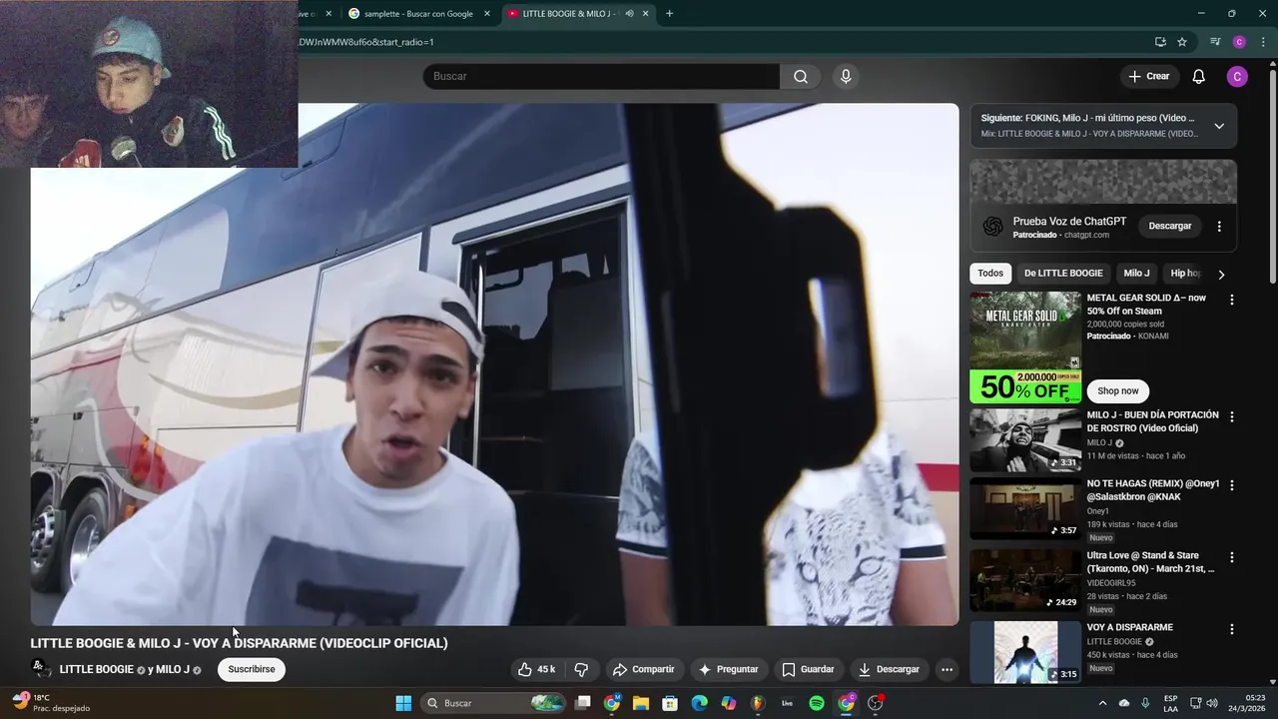
Task: Open options for ChatGPT sponsored ad
Action: coord(1219,227)
